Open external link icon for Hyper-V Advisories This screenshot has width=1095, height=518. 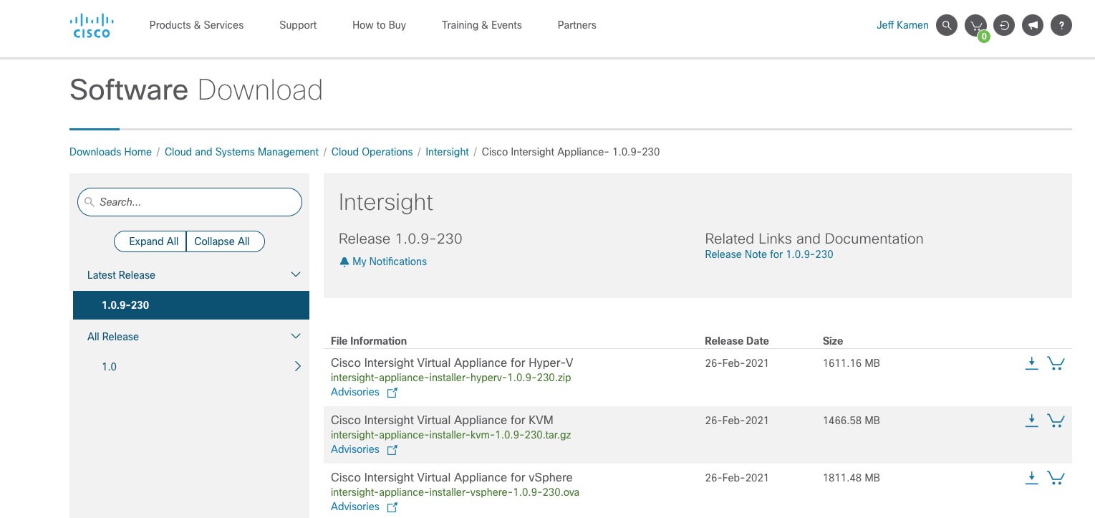(392, 393)
